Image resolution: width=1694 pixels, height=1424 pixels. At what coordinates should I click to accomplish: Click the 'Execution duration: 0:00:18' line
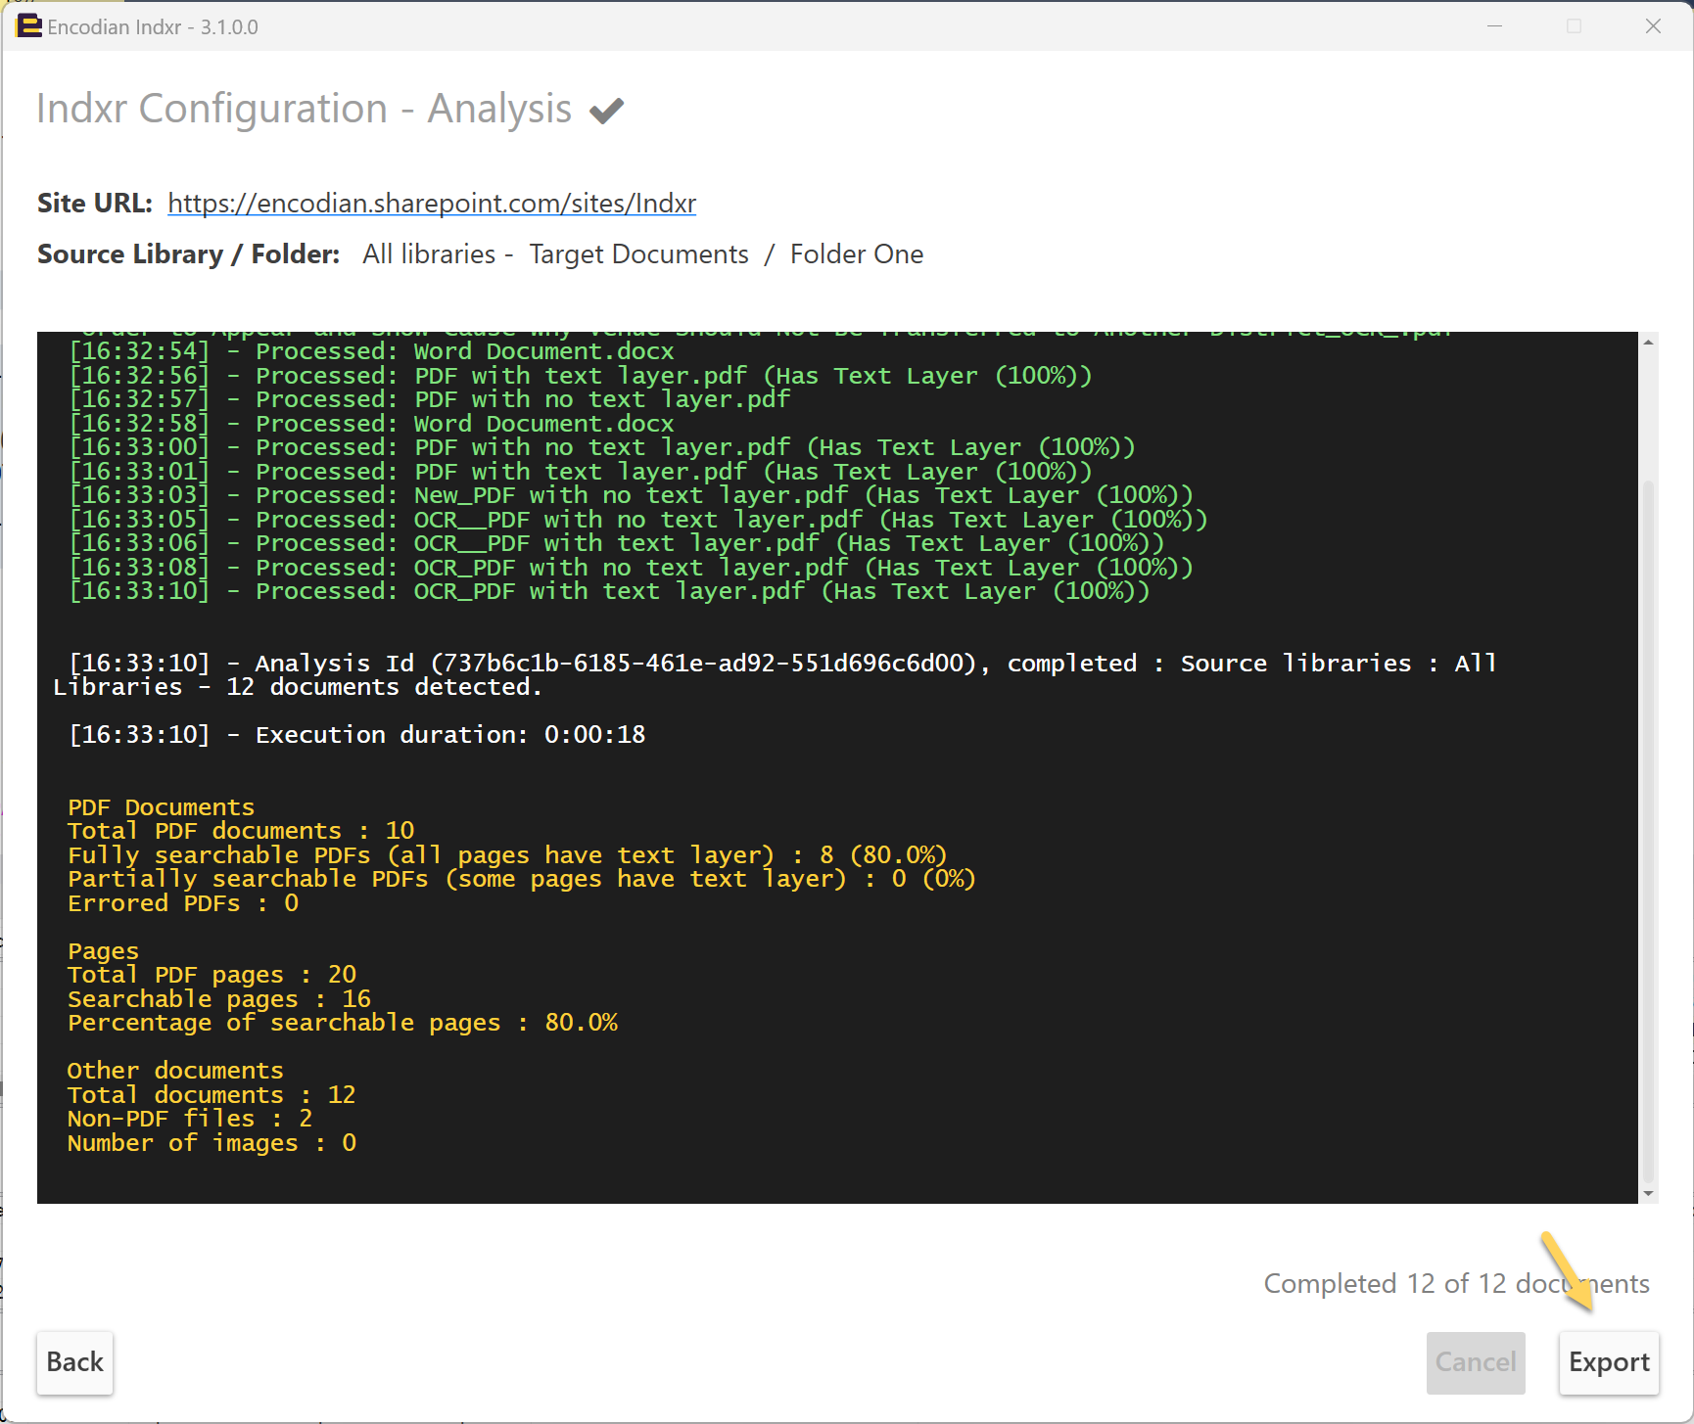click(357, 735)
